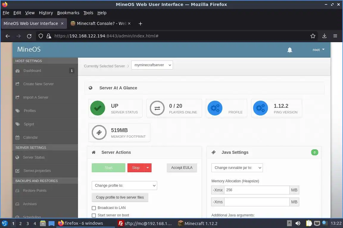The width and height of the screenshot is (343, 228).
Task: Switch to the sftp taskbar window
Action: (x=145, y=223)
